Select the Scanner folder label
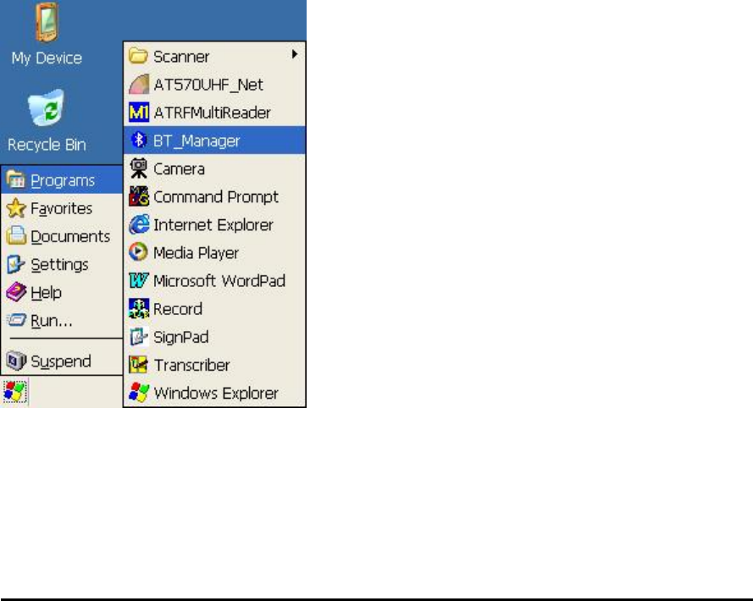Screen dimensions: 753x601 pyautogui.click(x=181, y=56)
